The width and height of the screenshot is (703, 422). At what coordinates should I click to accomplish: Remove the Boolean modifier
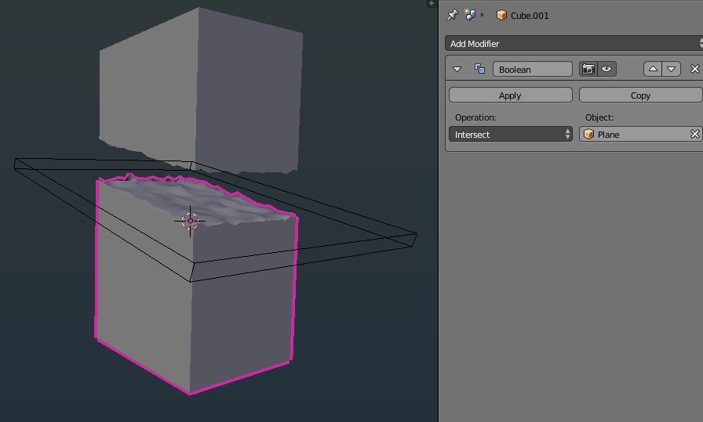click(x=695, y=69)
